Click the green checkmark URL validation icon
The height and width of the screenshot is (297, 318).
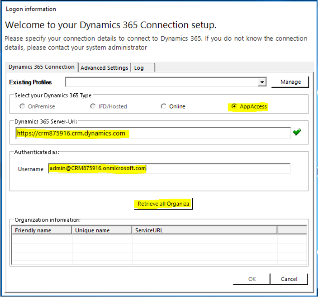point(297,132)
